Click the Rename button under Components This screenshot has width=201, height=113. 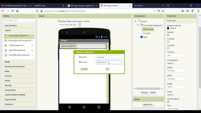click(144, 92)
